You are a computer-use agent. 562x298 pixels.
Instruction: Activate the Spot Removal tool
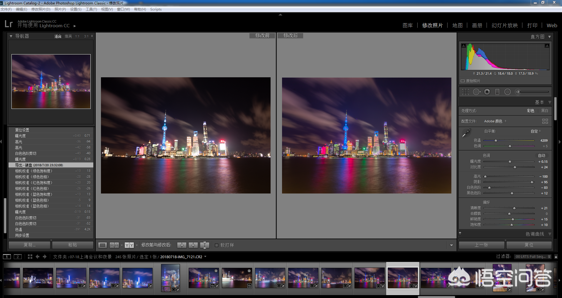477,92
